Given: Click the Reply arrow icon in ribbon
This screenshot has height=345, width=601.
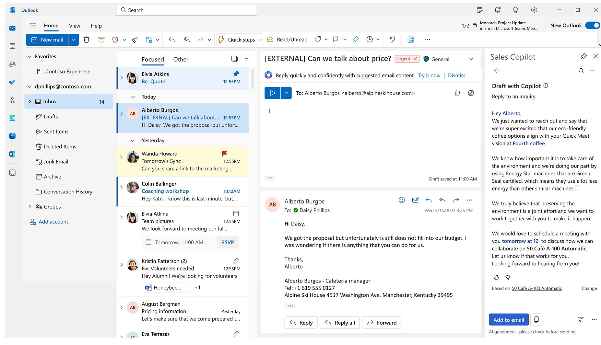Looking at the screenshot, I should pos(172,40).
